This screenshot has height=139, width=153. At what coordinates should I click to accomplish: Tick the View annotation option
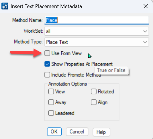tap(51, 91)
